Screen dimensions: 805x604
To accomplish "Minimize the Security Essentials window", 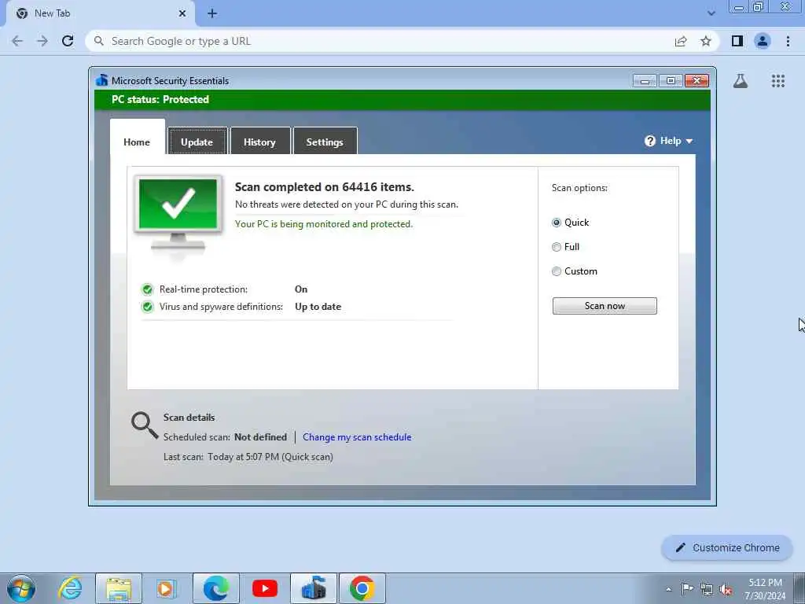I will (x=645, y=81).
